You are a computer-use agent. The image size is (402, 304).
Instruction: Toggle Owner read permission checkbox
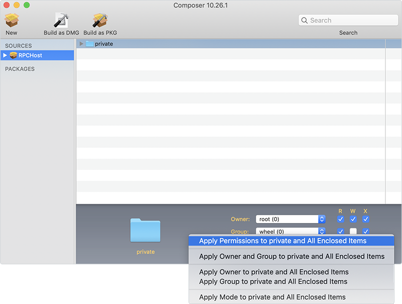click(x=341, y=219)
